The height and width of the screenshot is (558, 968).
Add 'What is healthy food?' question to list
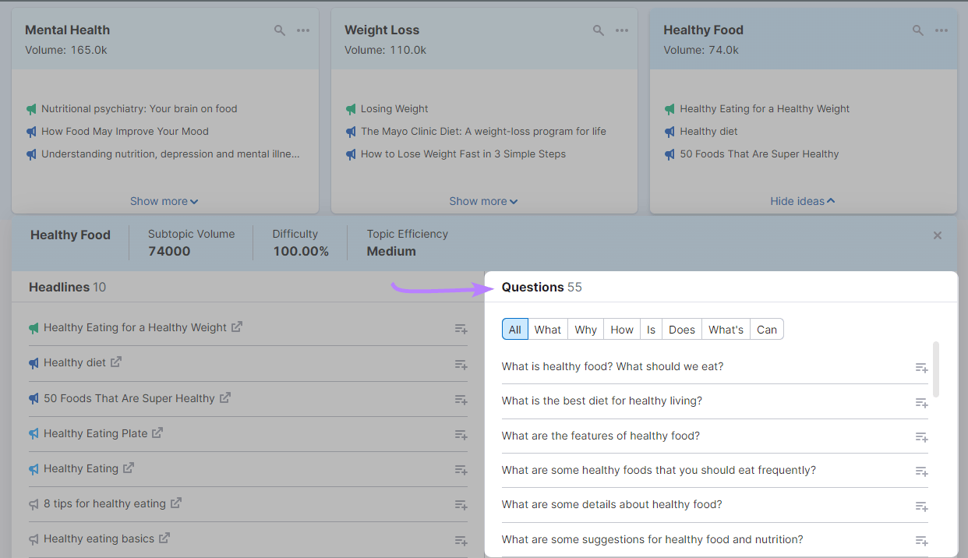click(921, 367)
